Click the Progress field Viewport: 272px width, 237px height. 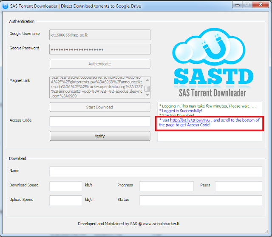(x=167, y=186)
